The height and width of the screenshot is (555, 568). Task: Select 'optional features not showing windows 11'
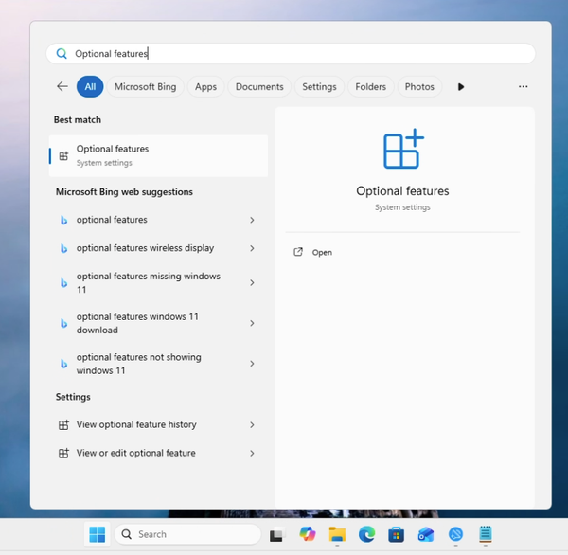coord(158,364)
